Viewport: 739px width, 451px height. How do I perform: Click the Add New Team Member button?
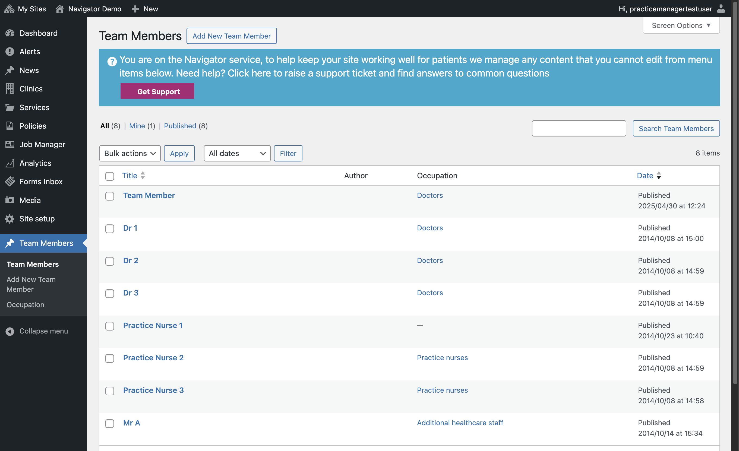point(232,36)
